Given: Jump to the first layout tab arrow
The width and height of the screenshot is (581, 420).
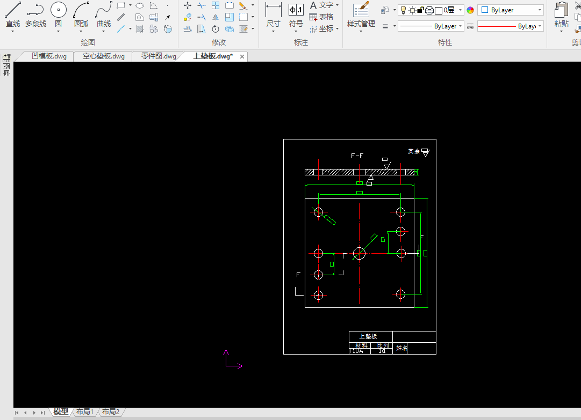Looking at the screenshot, I should tap(17, 412).
